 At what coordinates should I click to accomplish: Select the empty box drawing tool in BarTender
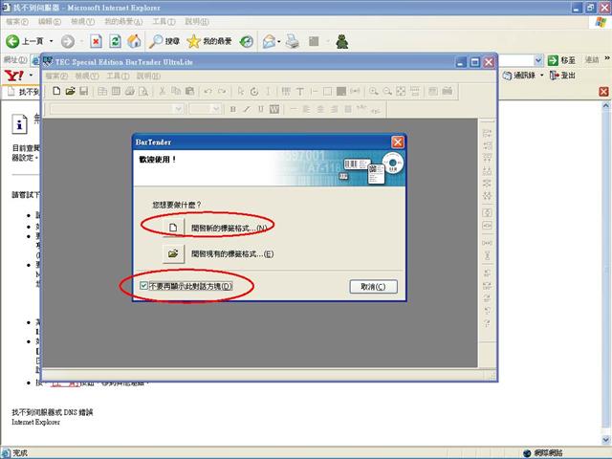click(327, 91)
